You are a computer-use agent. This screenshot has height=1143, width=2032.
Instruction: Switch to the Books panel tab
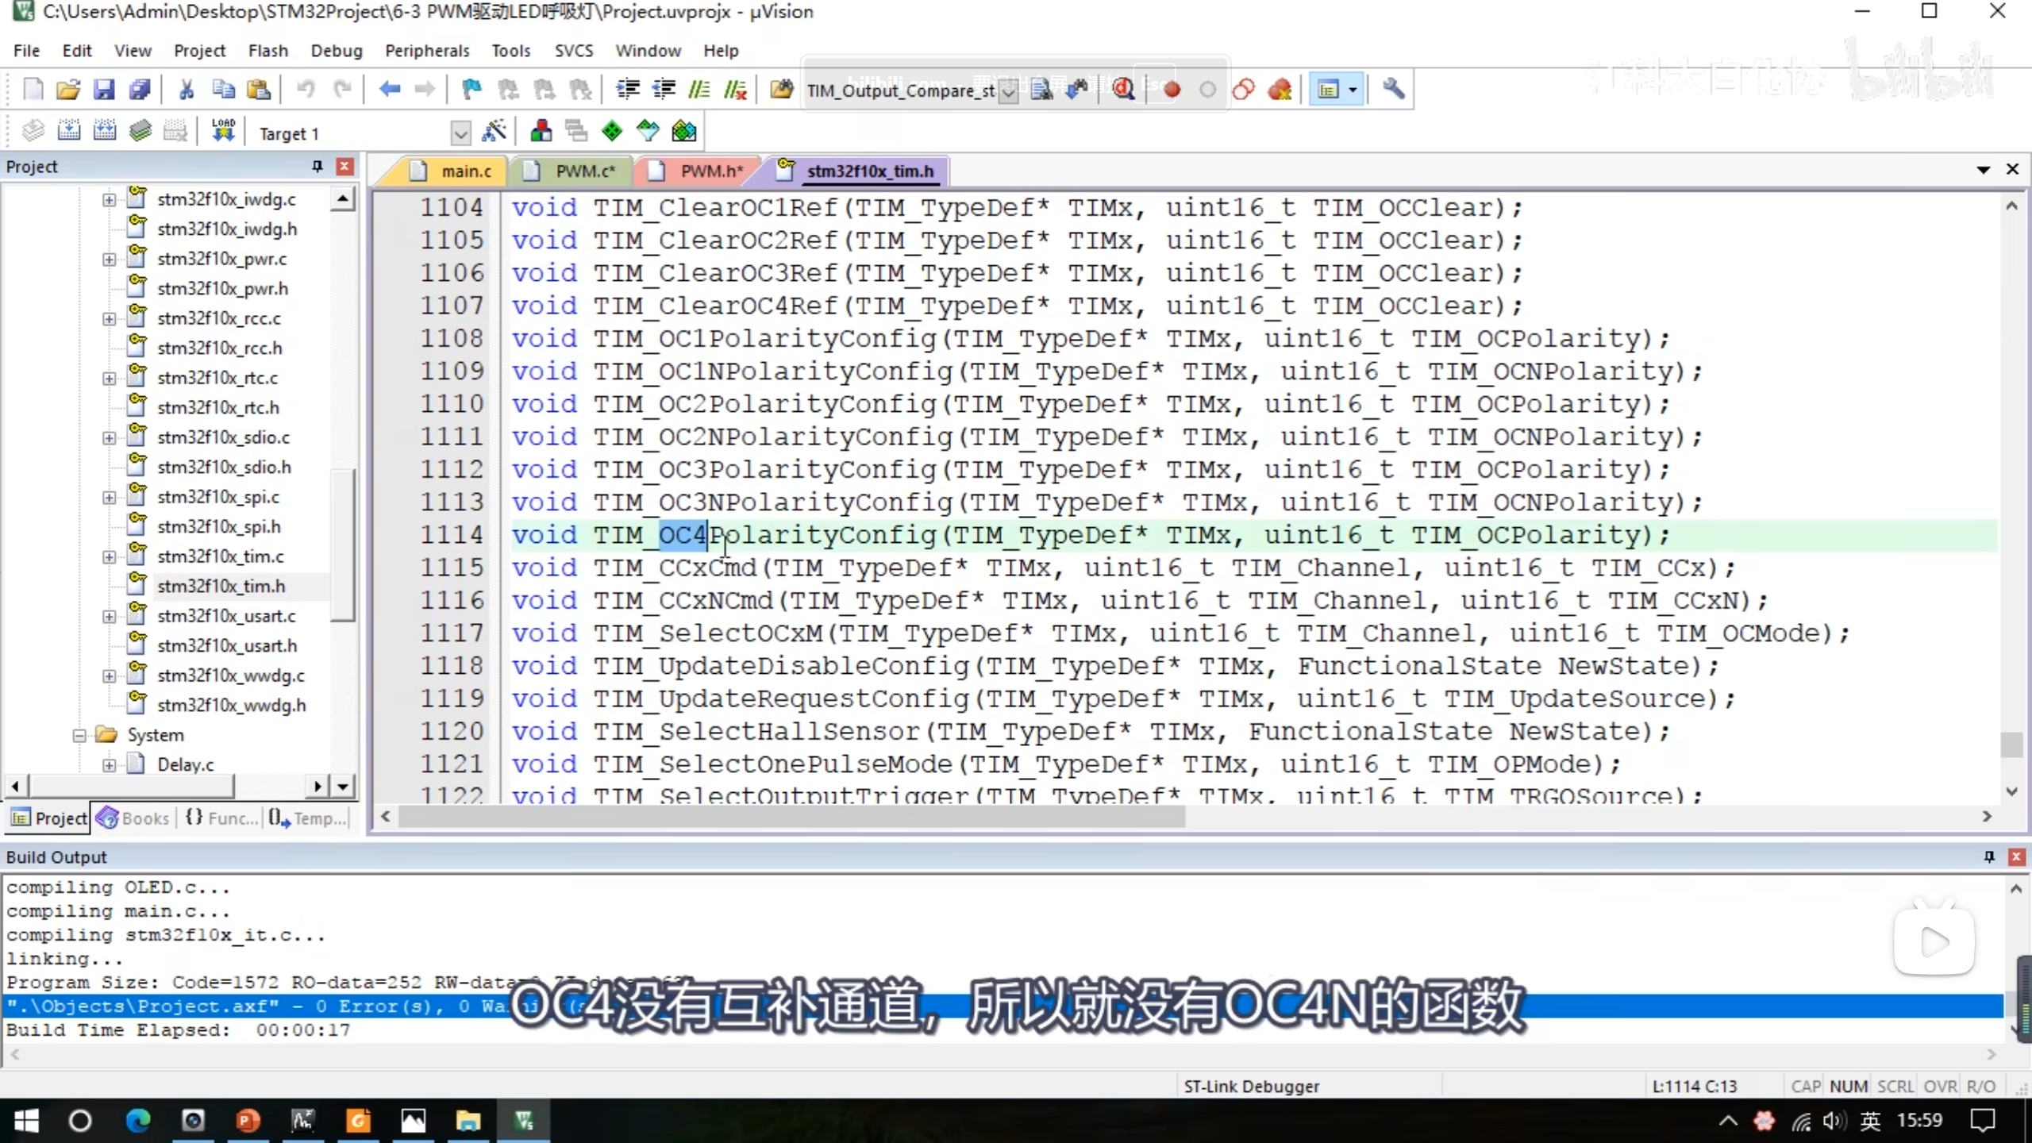(x=133, y=818)
